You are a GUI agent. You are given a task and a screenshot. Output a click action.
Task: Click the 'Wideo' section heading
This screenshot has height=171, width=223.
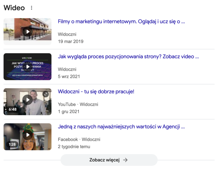(x=14, y=8)
